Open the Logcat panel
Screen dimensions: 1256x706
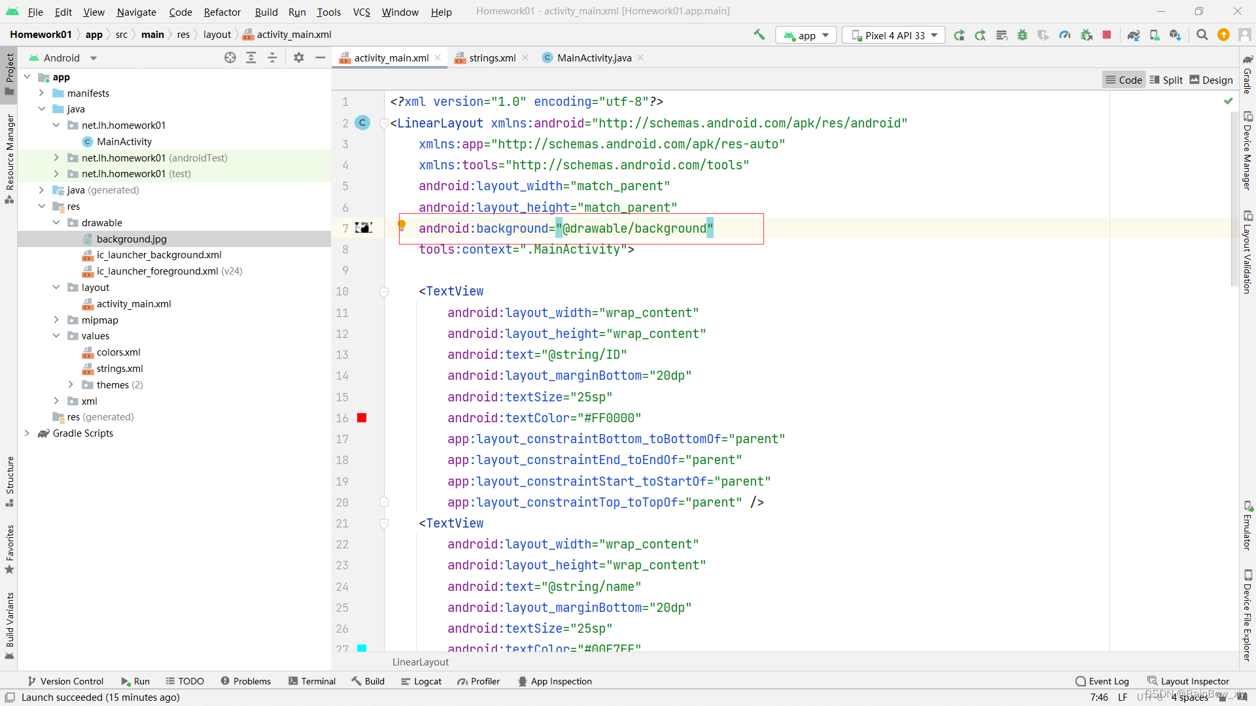point(421,681)
